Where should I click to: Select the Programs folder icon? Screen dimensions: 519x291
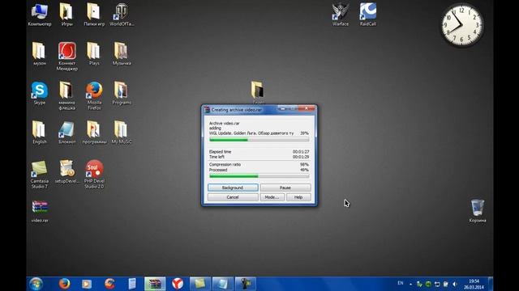[122, 93]
